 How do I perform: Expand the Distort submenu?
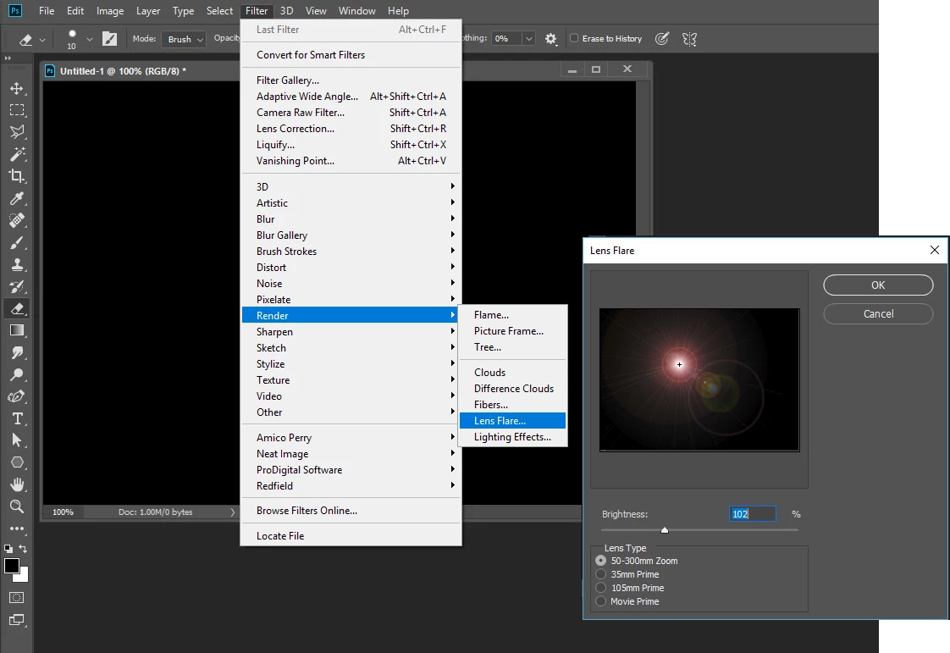[x=351, y=267]
